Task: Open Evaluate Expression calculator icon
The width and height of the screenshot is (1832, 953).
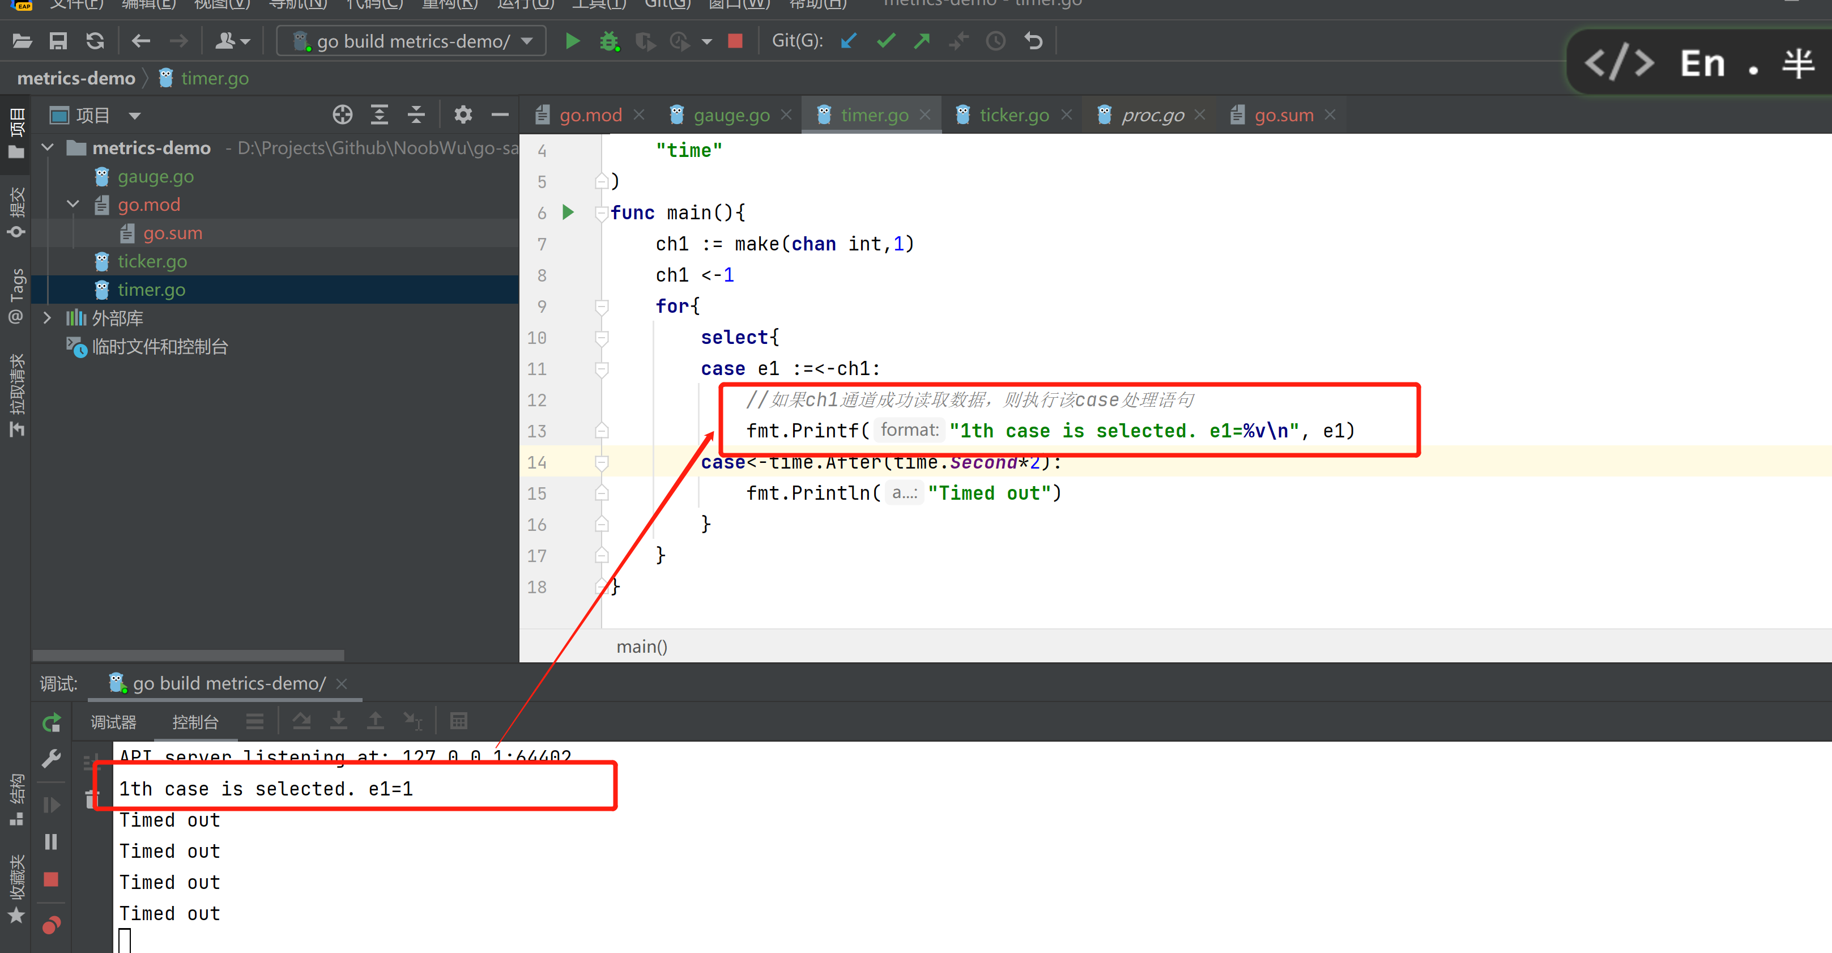Action: tap(459, 721)
